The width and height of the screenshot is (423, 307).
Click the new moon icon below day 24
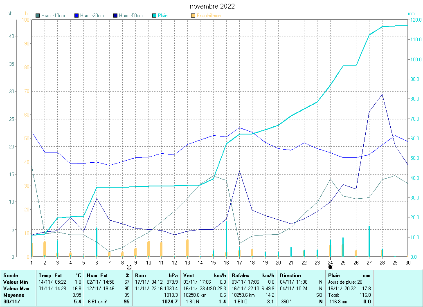330,267
